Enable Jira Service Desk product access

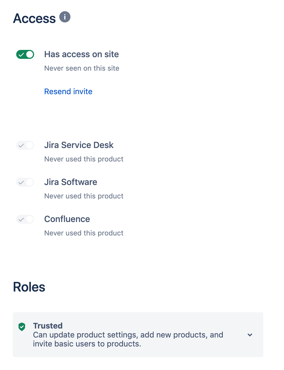tap(25, 145)
